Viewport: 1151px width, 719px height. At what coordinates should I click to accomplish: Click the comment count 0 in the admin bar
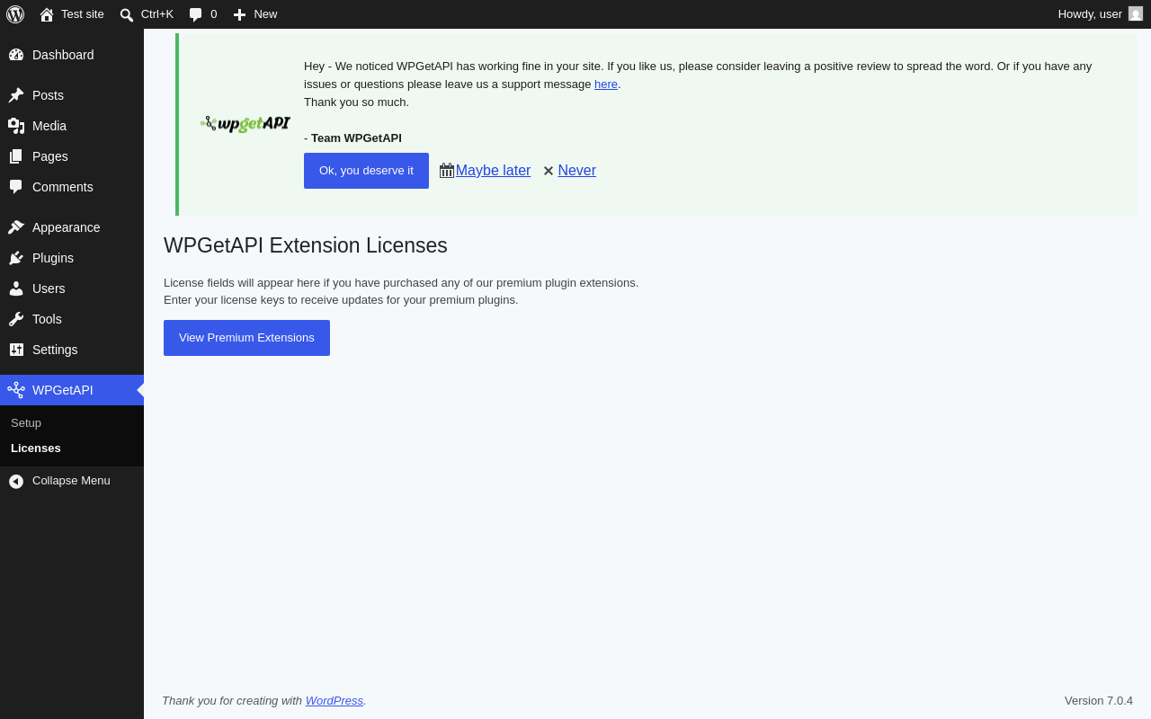click(x=214, y=14)
